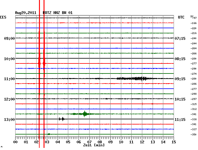Screen dimensions: 198x150
Task: Click the Zeit [min] axis title
Action: point(94,145)
